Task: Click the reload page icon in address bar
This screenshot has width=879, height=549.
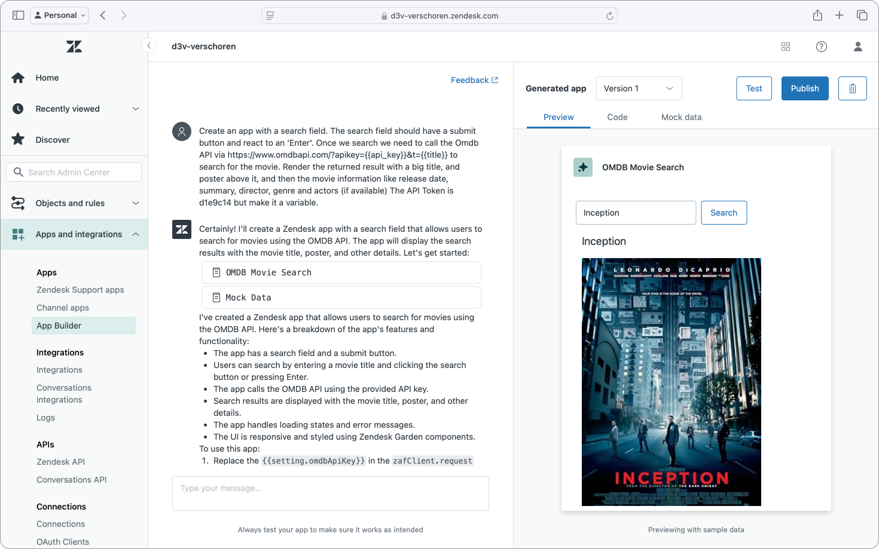Action: point(609,16)
